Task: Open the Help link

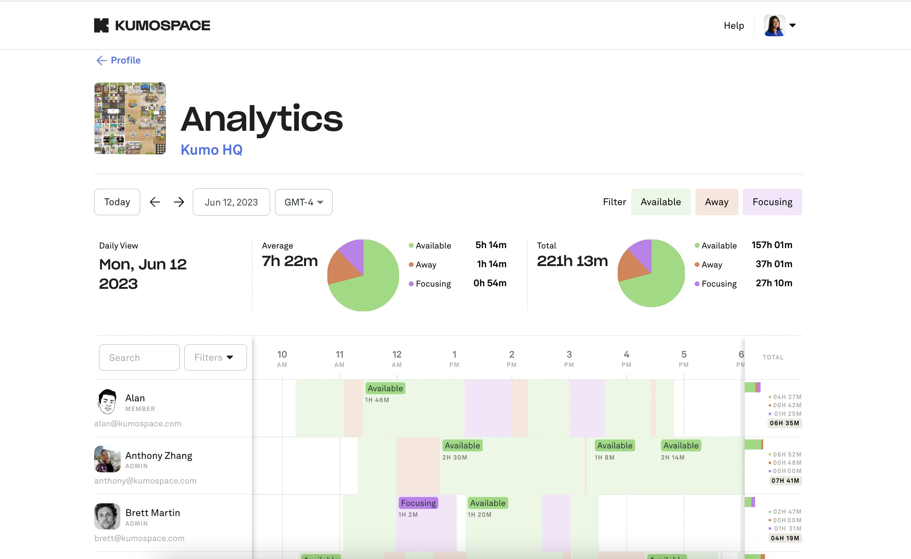Action: click(734, 25)
